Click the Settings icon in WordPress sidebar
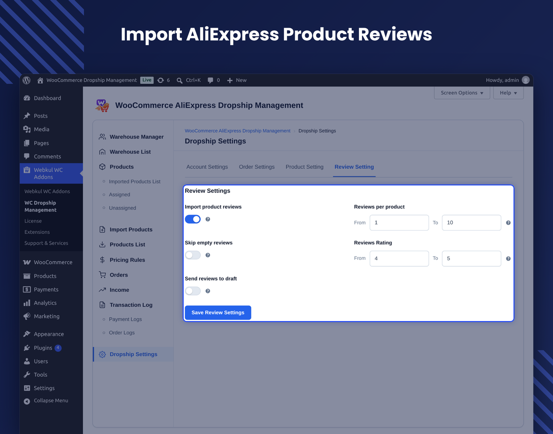This screenshot has width=553, height=434. 27,388
